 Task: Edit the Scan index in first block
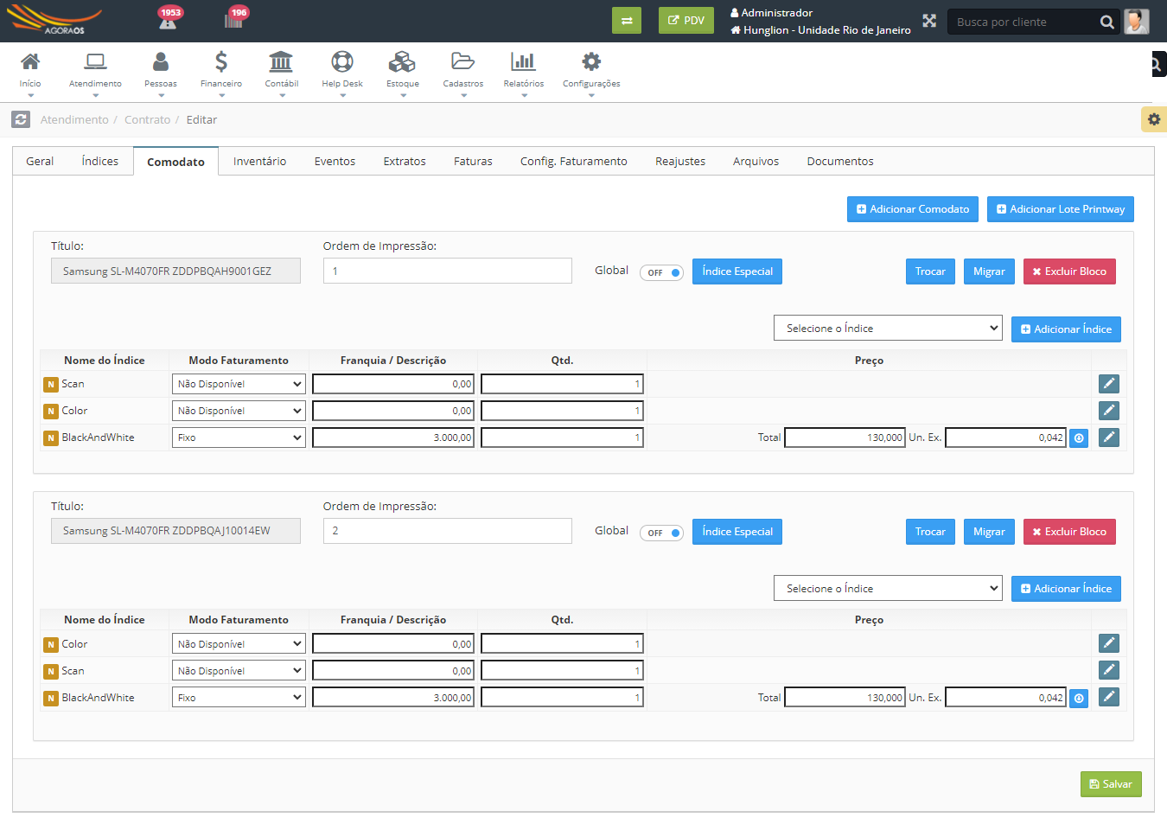pos(1109,383)
